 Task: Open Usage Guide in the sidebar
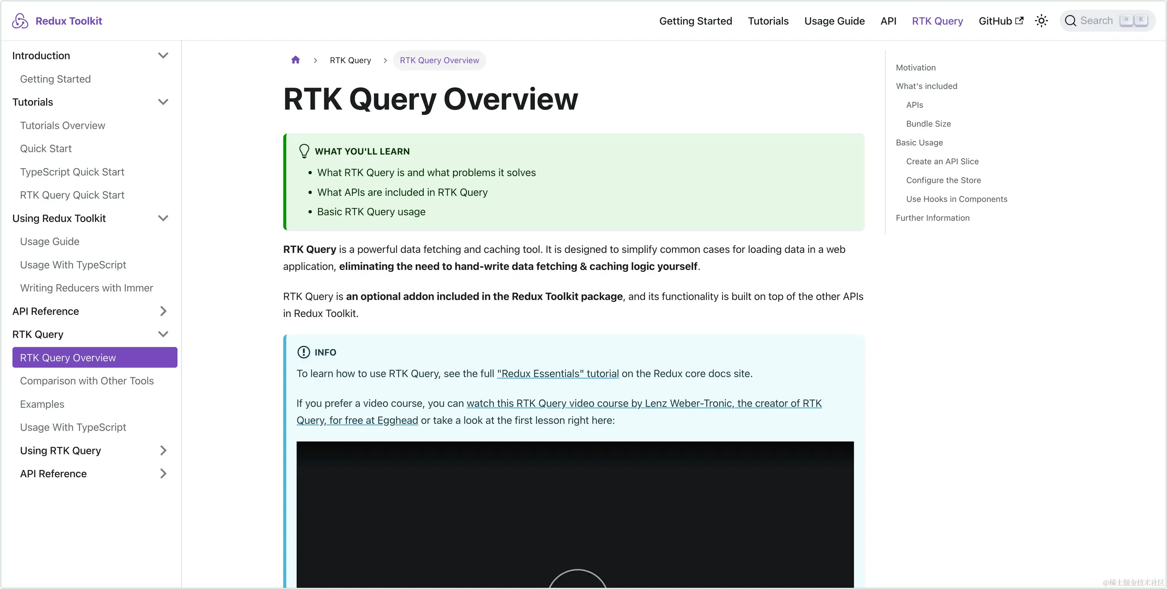(50, 242)
